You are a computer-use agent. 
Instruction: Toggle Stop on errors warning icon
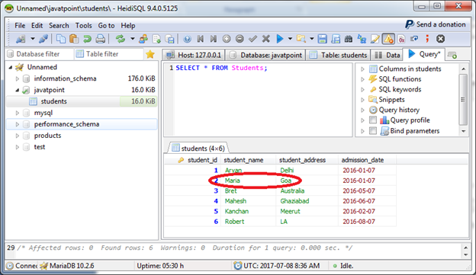tap(388, 39)
